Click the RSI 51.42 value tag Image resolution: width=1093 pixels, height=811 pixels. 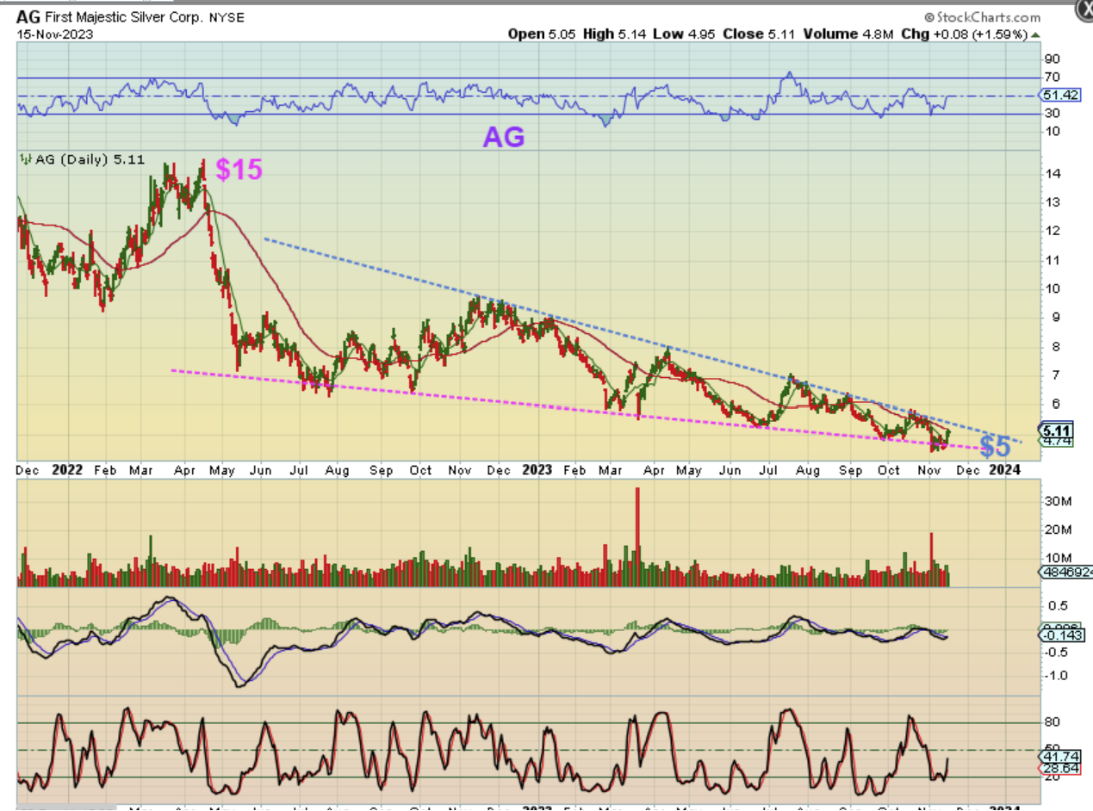(x=1059, y=96)
